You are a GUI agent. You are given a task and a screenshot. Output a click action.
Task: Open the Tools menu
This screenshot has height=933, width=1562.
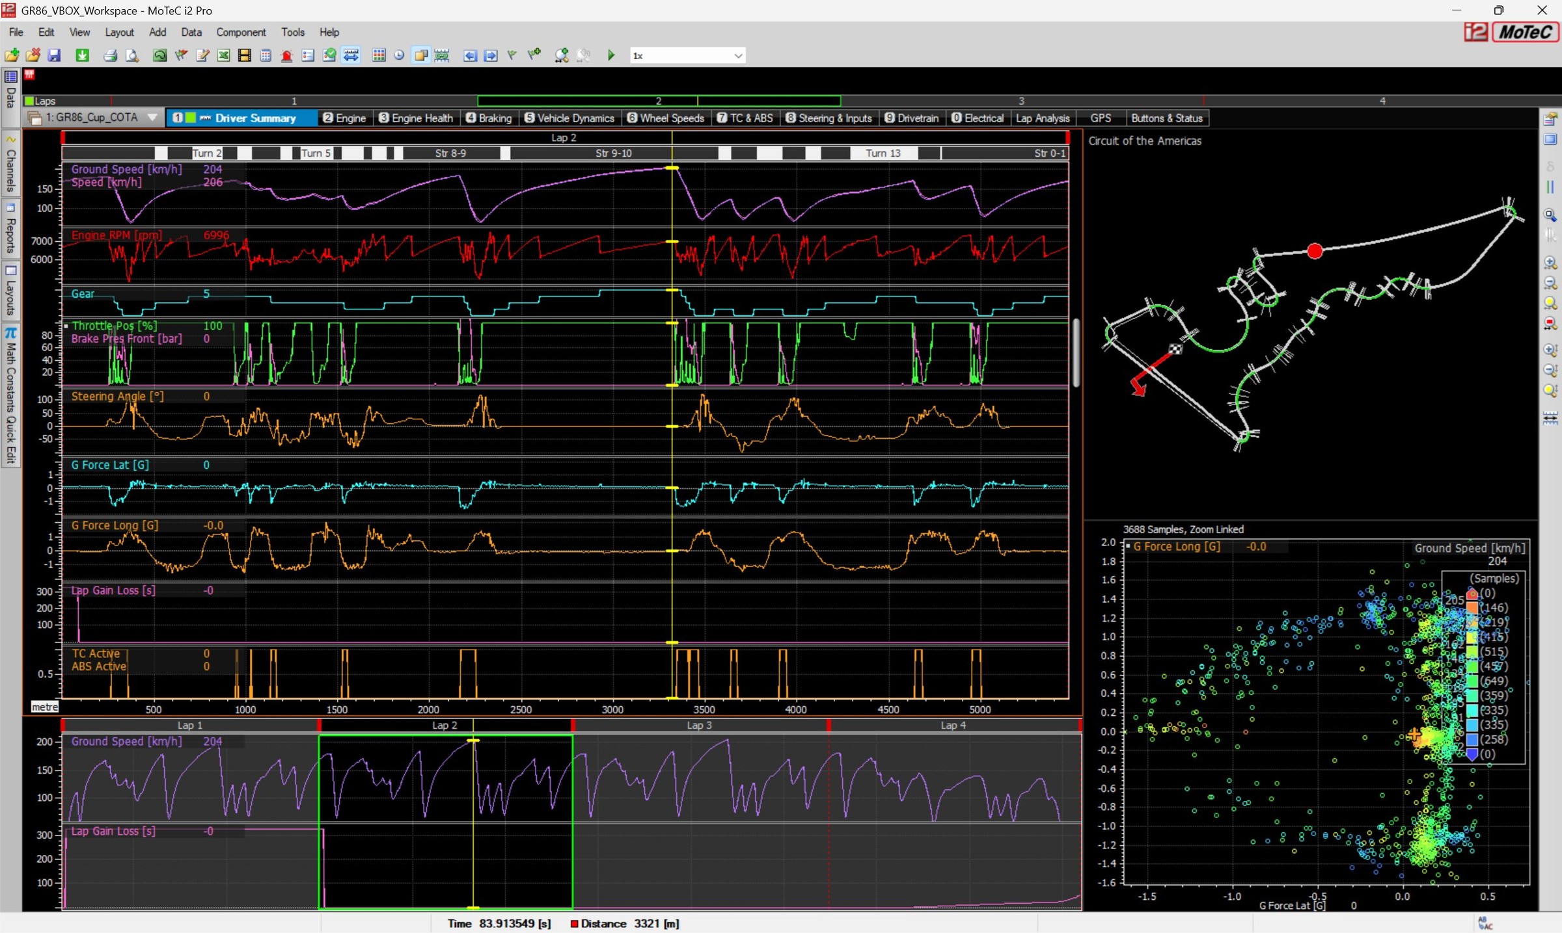293,32
